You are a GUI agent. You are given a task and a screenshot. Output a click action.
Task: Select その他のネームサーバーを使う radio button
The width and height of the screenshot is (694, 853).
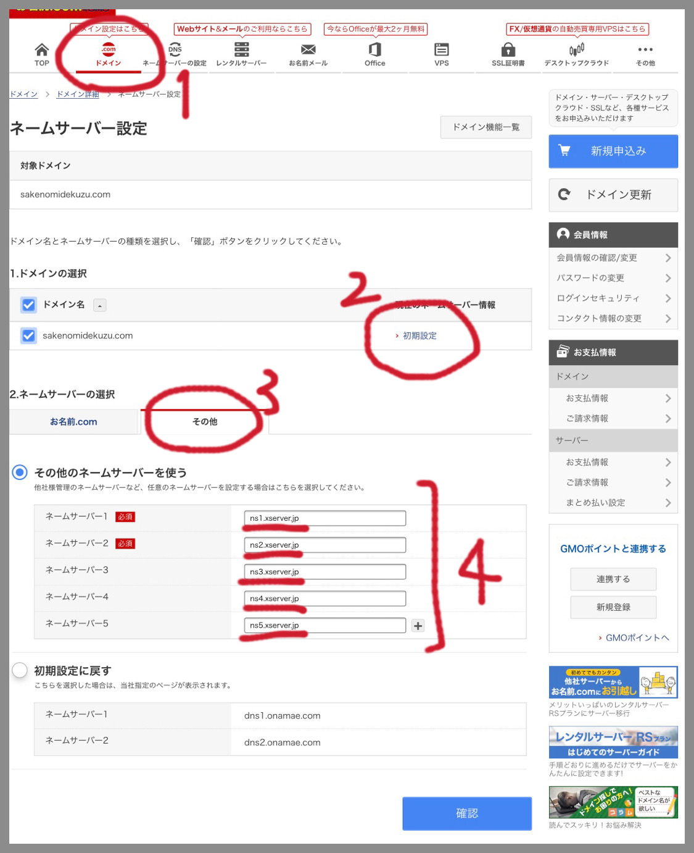[x=20, y=473]
